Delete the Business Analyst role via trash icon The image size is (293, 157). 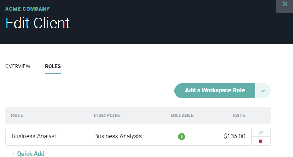tap(261, 141)
